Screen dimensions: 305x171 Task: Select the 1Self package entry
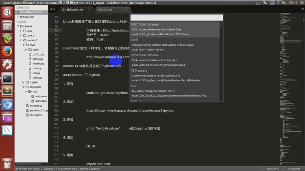tap(175, 45)
